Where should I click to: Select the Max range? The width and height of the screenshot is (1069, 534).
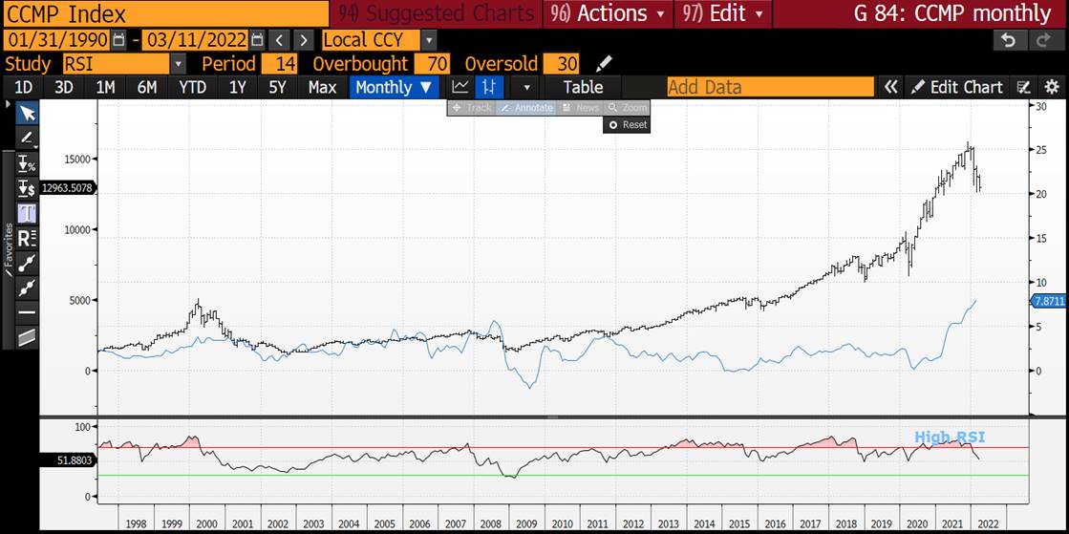[322, 87]
